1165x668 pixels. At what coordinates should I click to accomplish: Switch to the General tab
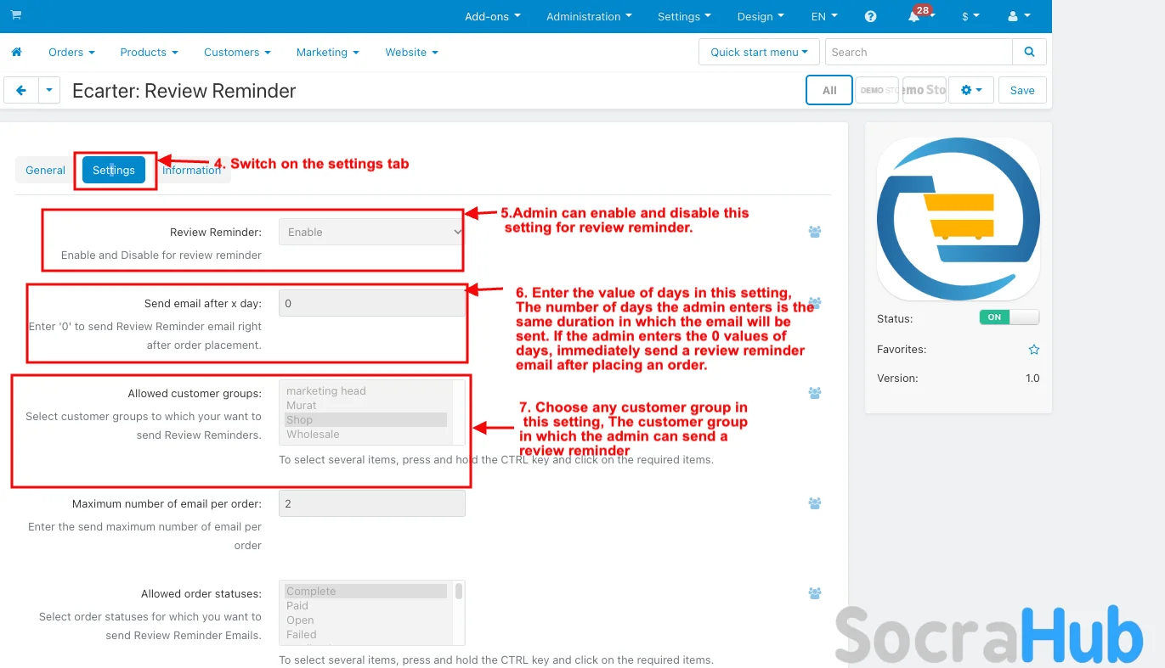(x=46, y=170)
